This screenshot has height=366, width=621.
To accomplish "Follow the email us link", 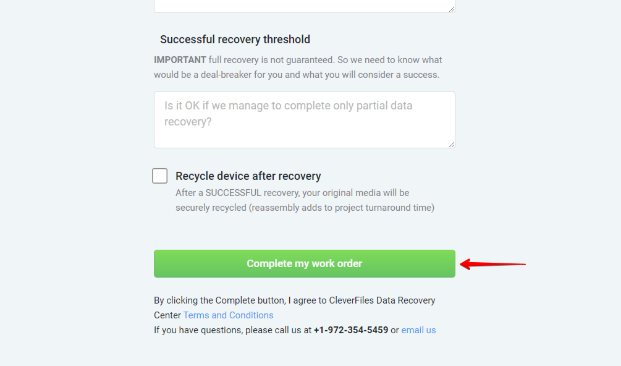I will pyautogui.click(x=418, y=330).
